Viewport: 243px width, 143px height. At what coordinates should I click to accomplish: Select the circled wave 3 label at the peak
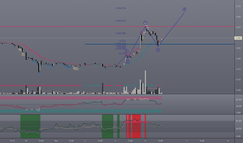(145, 23)
